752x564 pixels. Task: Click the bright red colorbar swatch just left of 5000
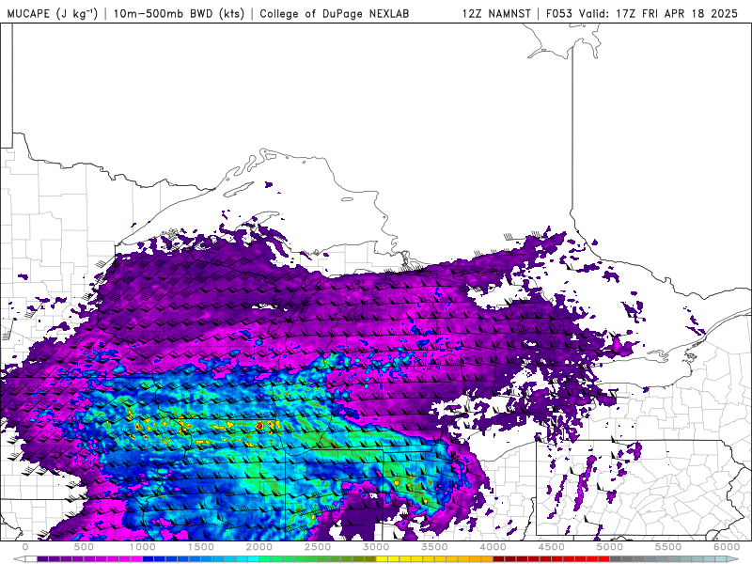pyautogui.click(x=604, y=558)
